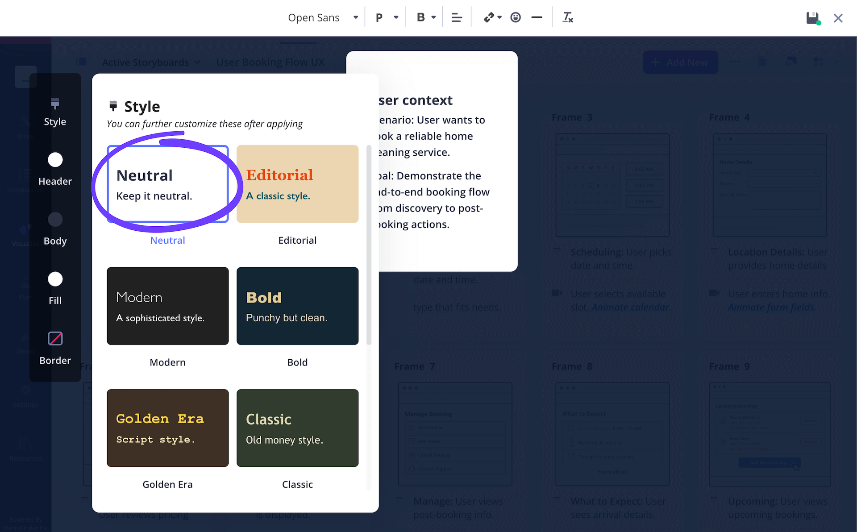Insert a horizontal line divider
The image size is (857, 532).
coord(537,17)
